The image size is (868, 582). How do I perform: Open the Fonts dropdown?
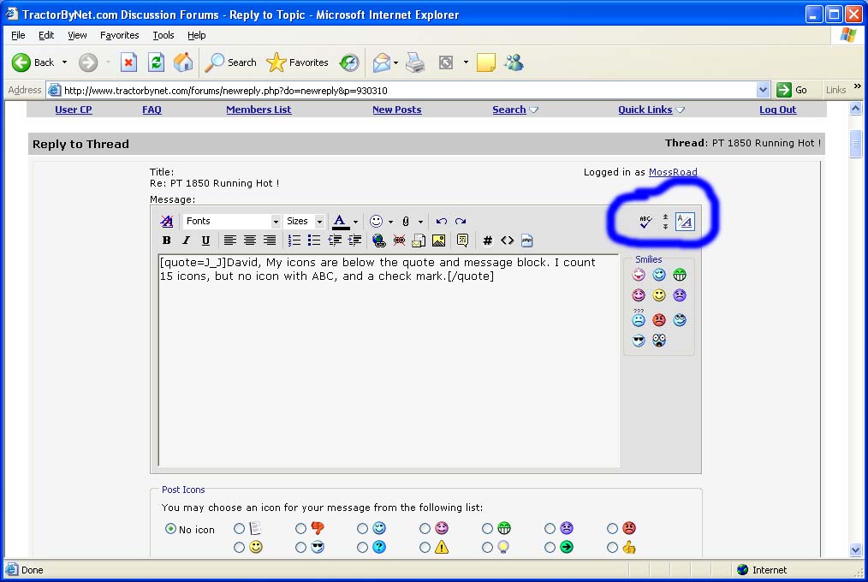coord(232,222)
